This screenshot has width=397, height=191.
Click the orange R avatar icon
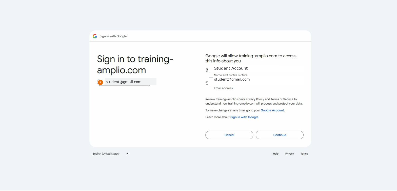coord(101,82)
